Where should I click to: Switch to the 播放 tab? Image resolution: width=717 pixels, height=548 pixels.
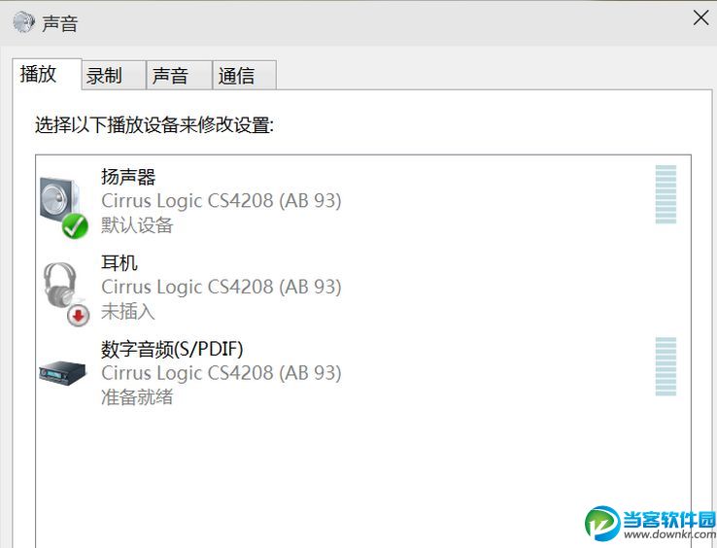tap(47, 74)
